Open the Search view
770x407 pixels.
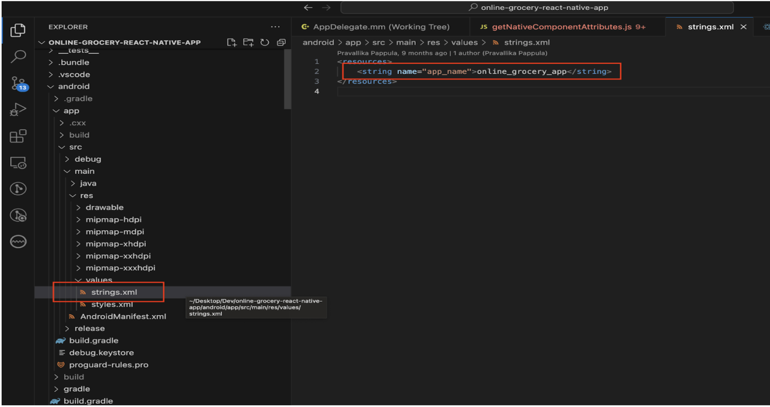pyautogui.click(x=17, y=56)
